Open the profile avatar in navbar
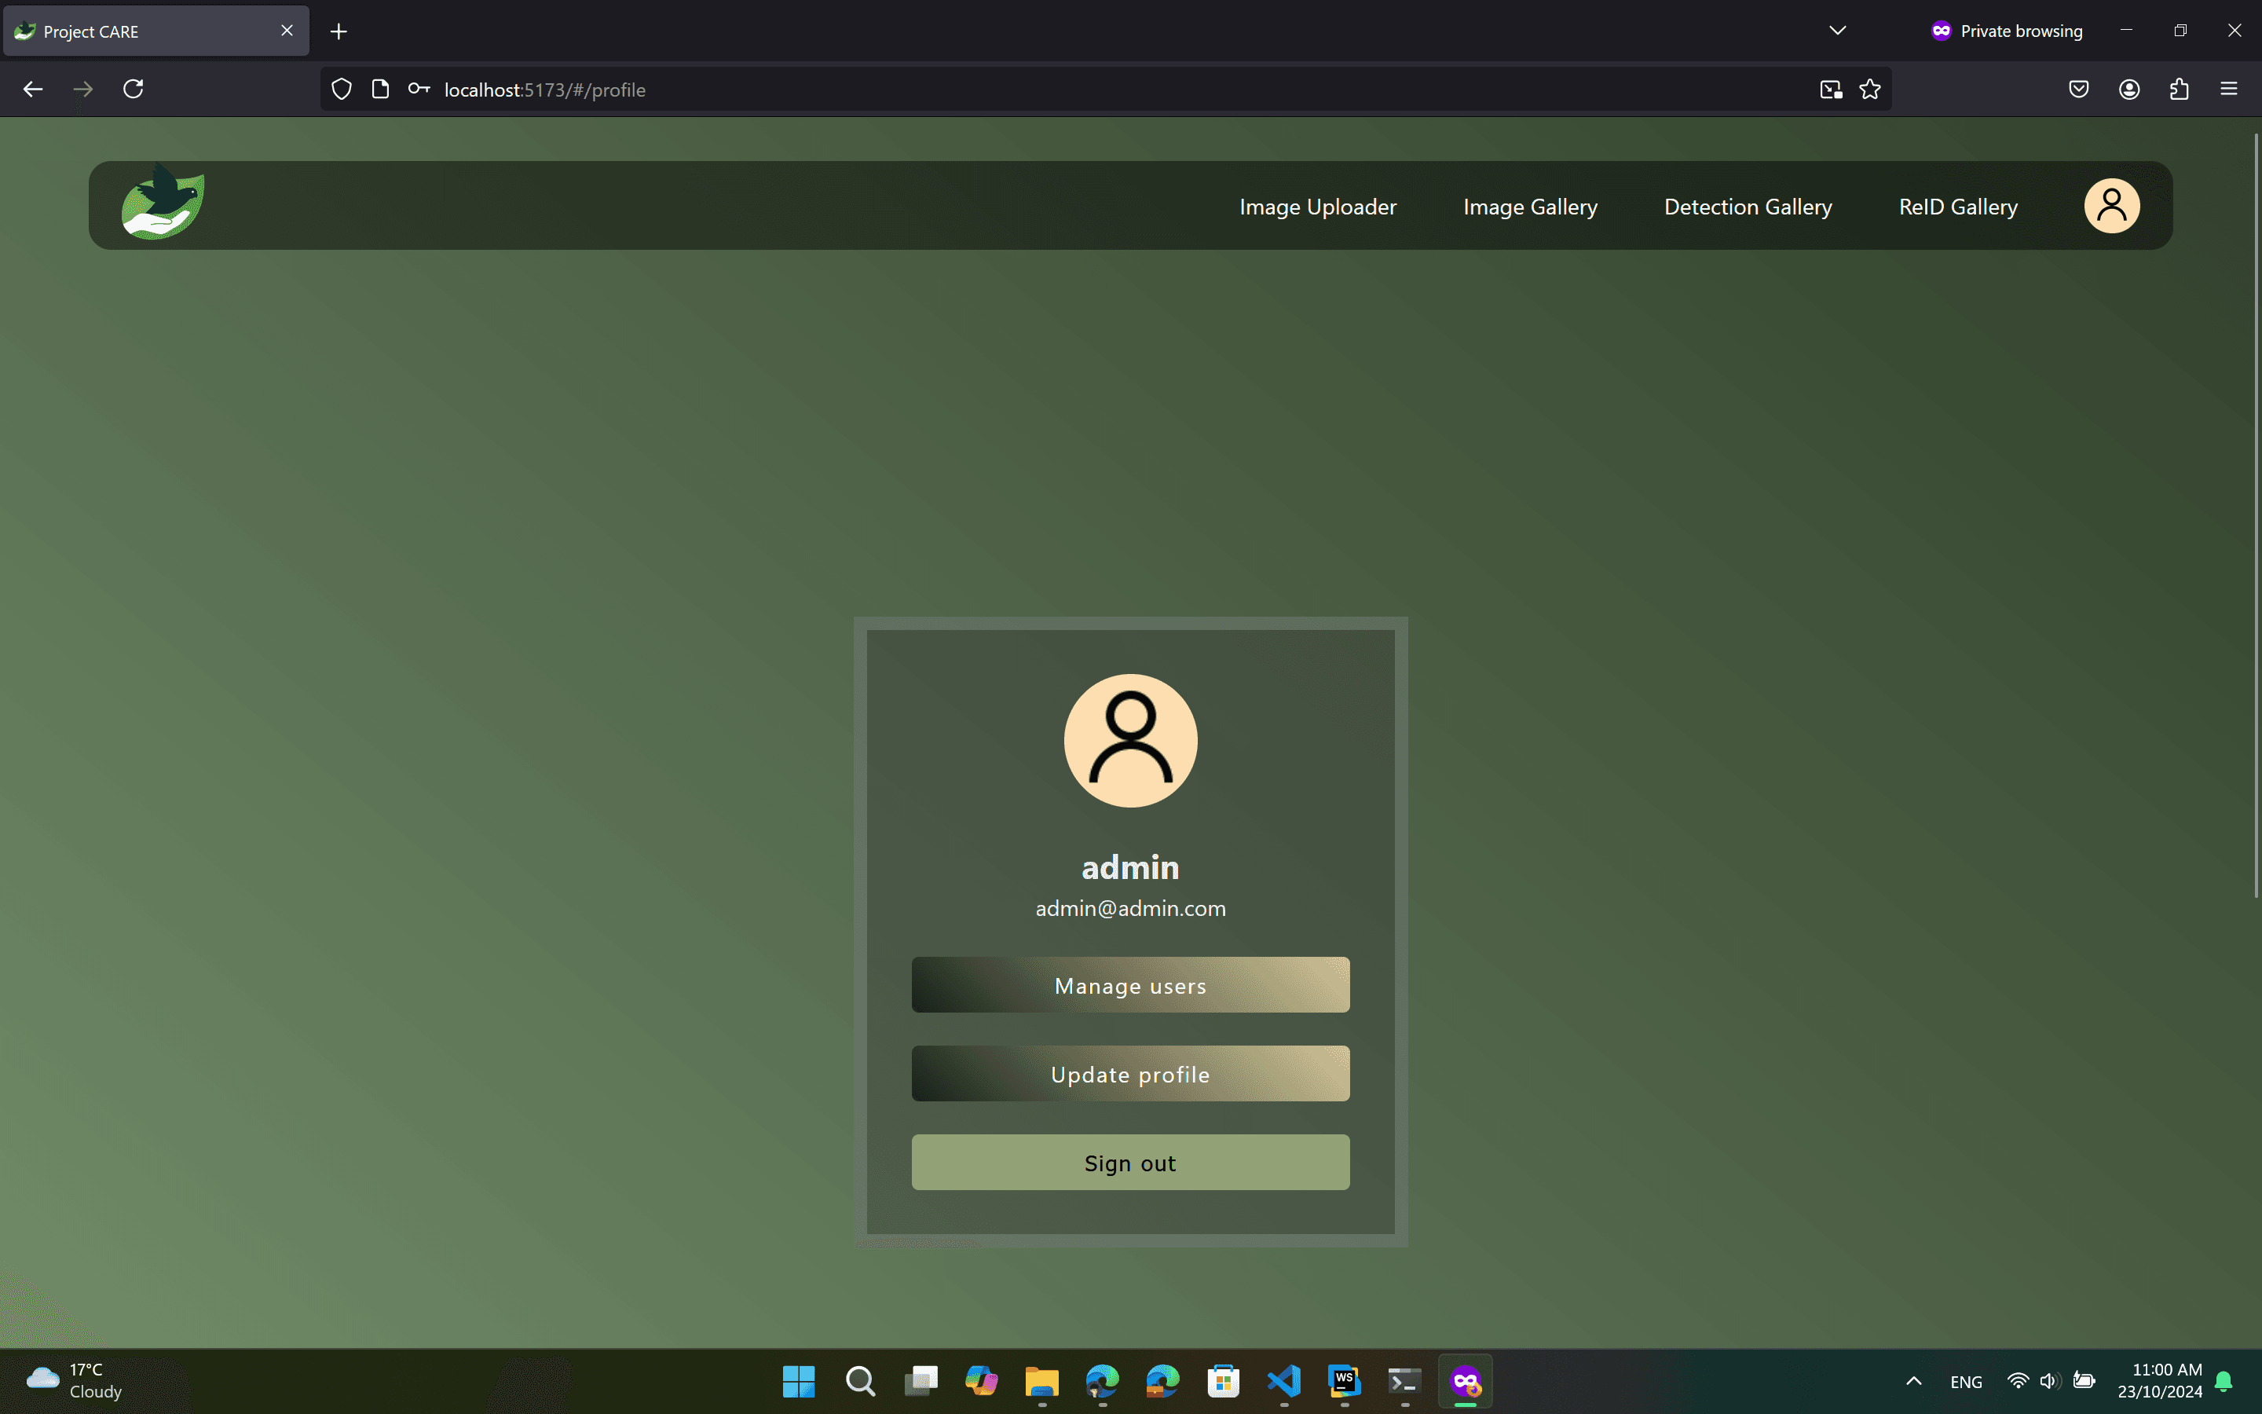 (x=2110, y=206)
